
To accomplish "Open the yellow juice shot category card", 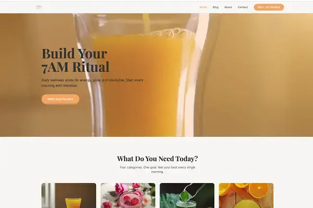I will pyautogui.click(x=69, y=196).
